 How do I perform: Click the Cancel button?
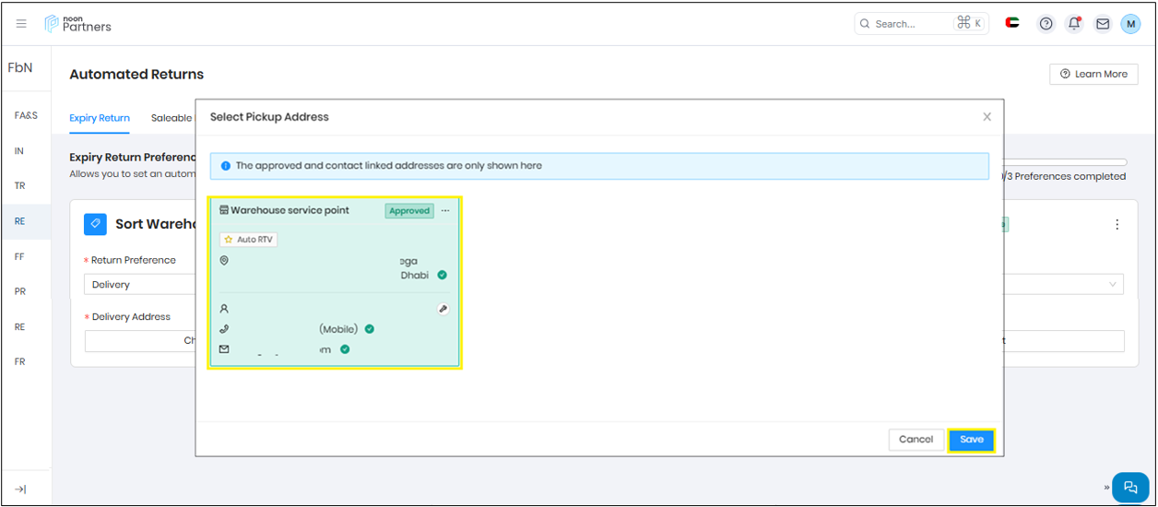coord(916,440)
